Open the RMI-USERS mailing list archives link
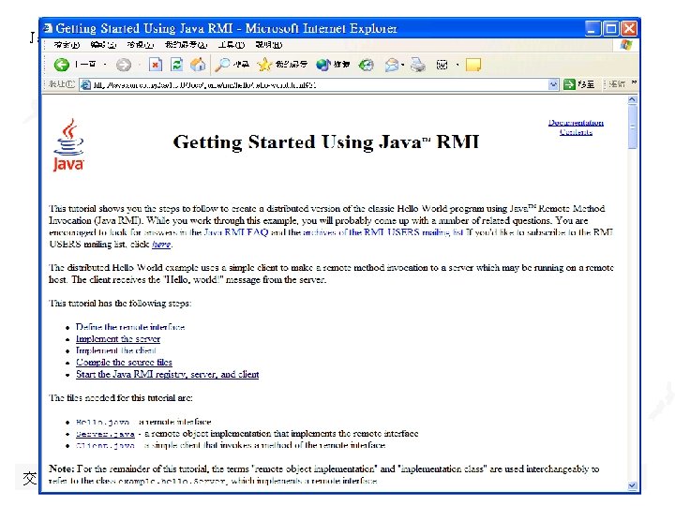Viewport: 675px width, 506px height. (x=383, y=232)
